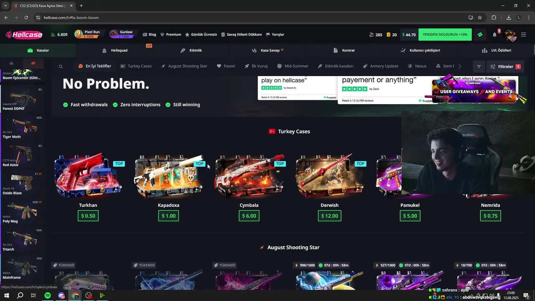Open the Filtreler filter panel
The height and width of the screenshot is (301, 535).
(x=505, y=66)
